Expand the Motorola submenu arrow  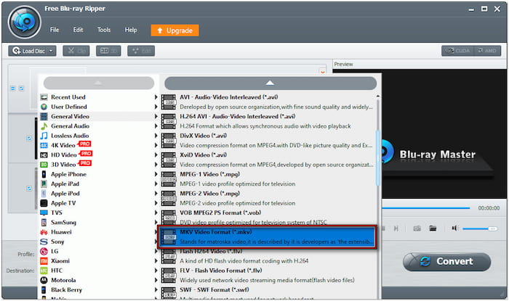156,280
